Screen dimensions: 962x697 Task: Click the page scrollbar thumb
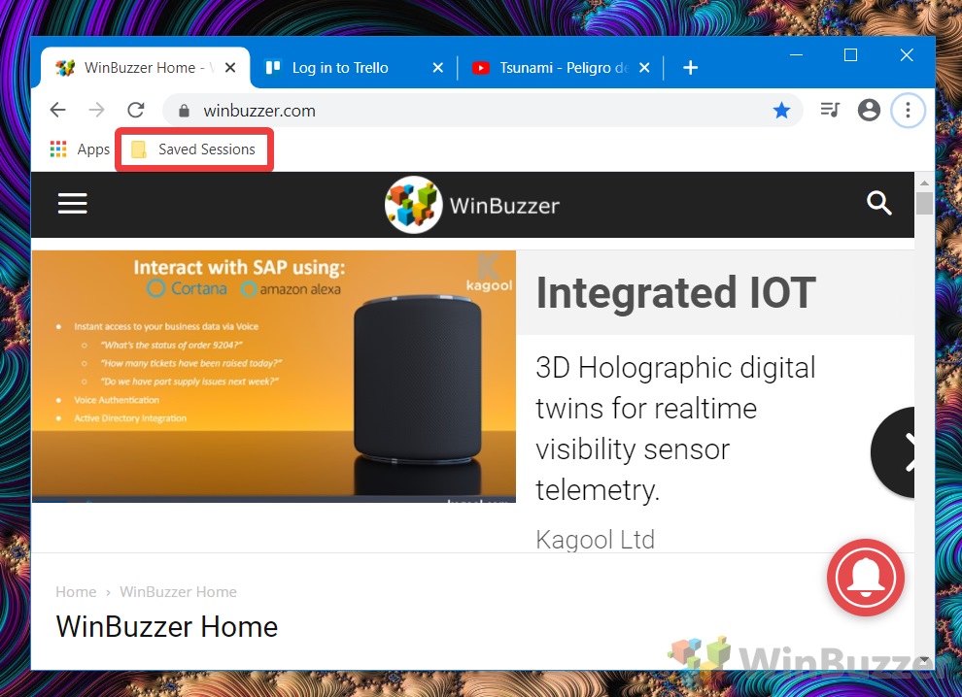pos(924,204)
